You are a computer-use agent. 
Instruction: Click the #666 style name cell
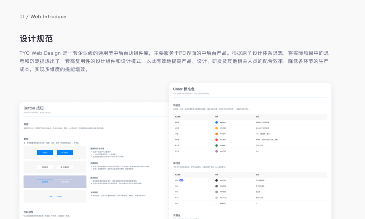pyautogui.click(x=176, y=186)
